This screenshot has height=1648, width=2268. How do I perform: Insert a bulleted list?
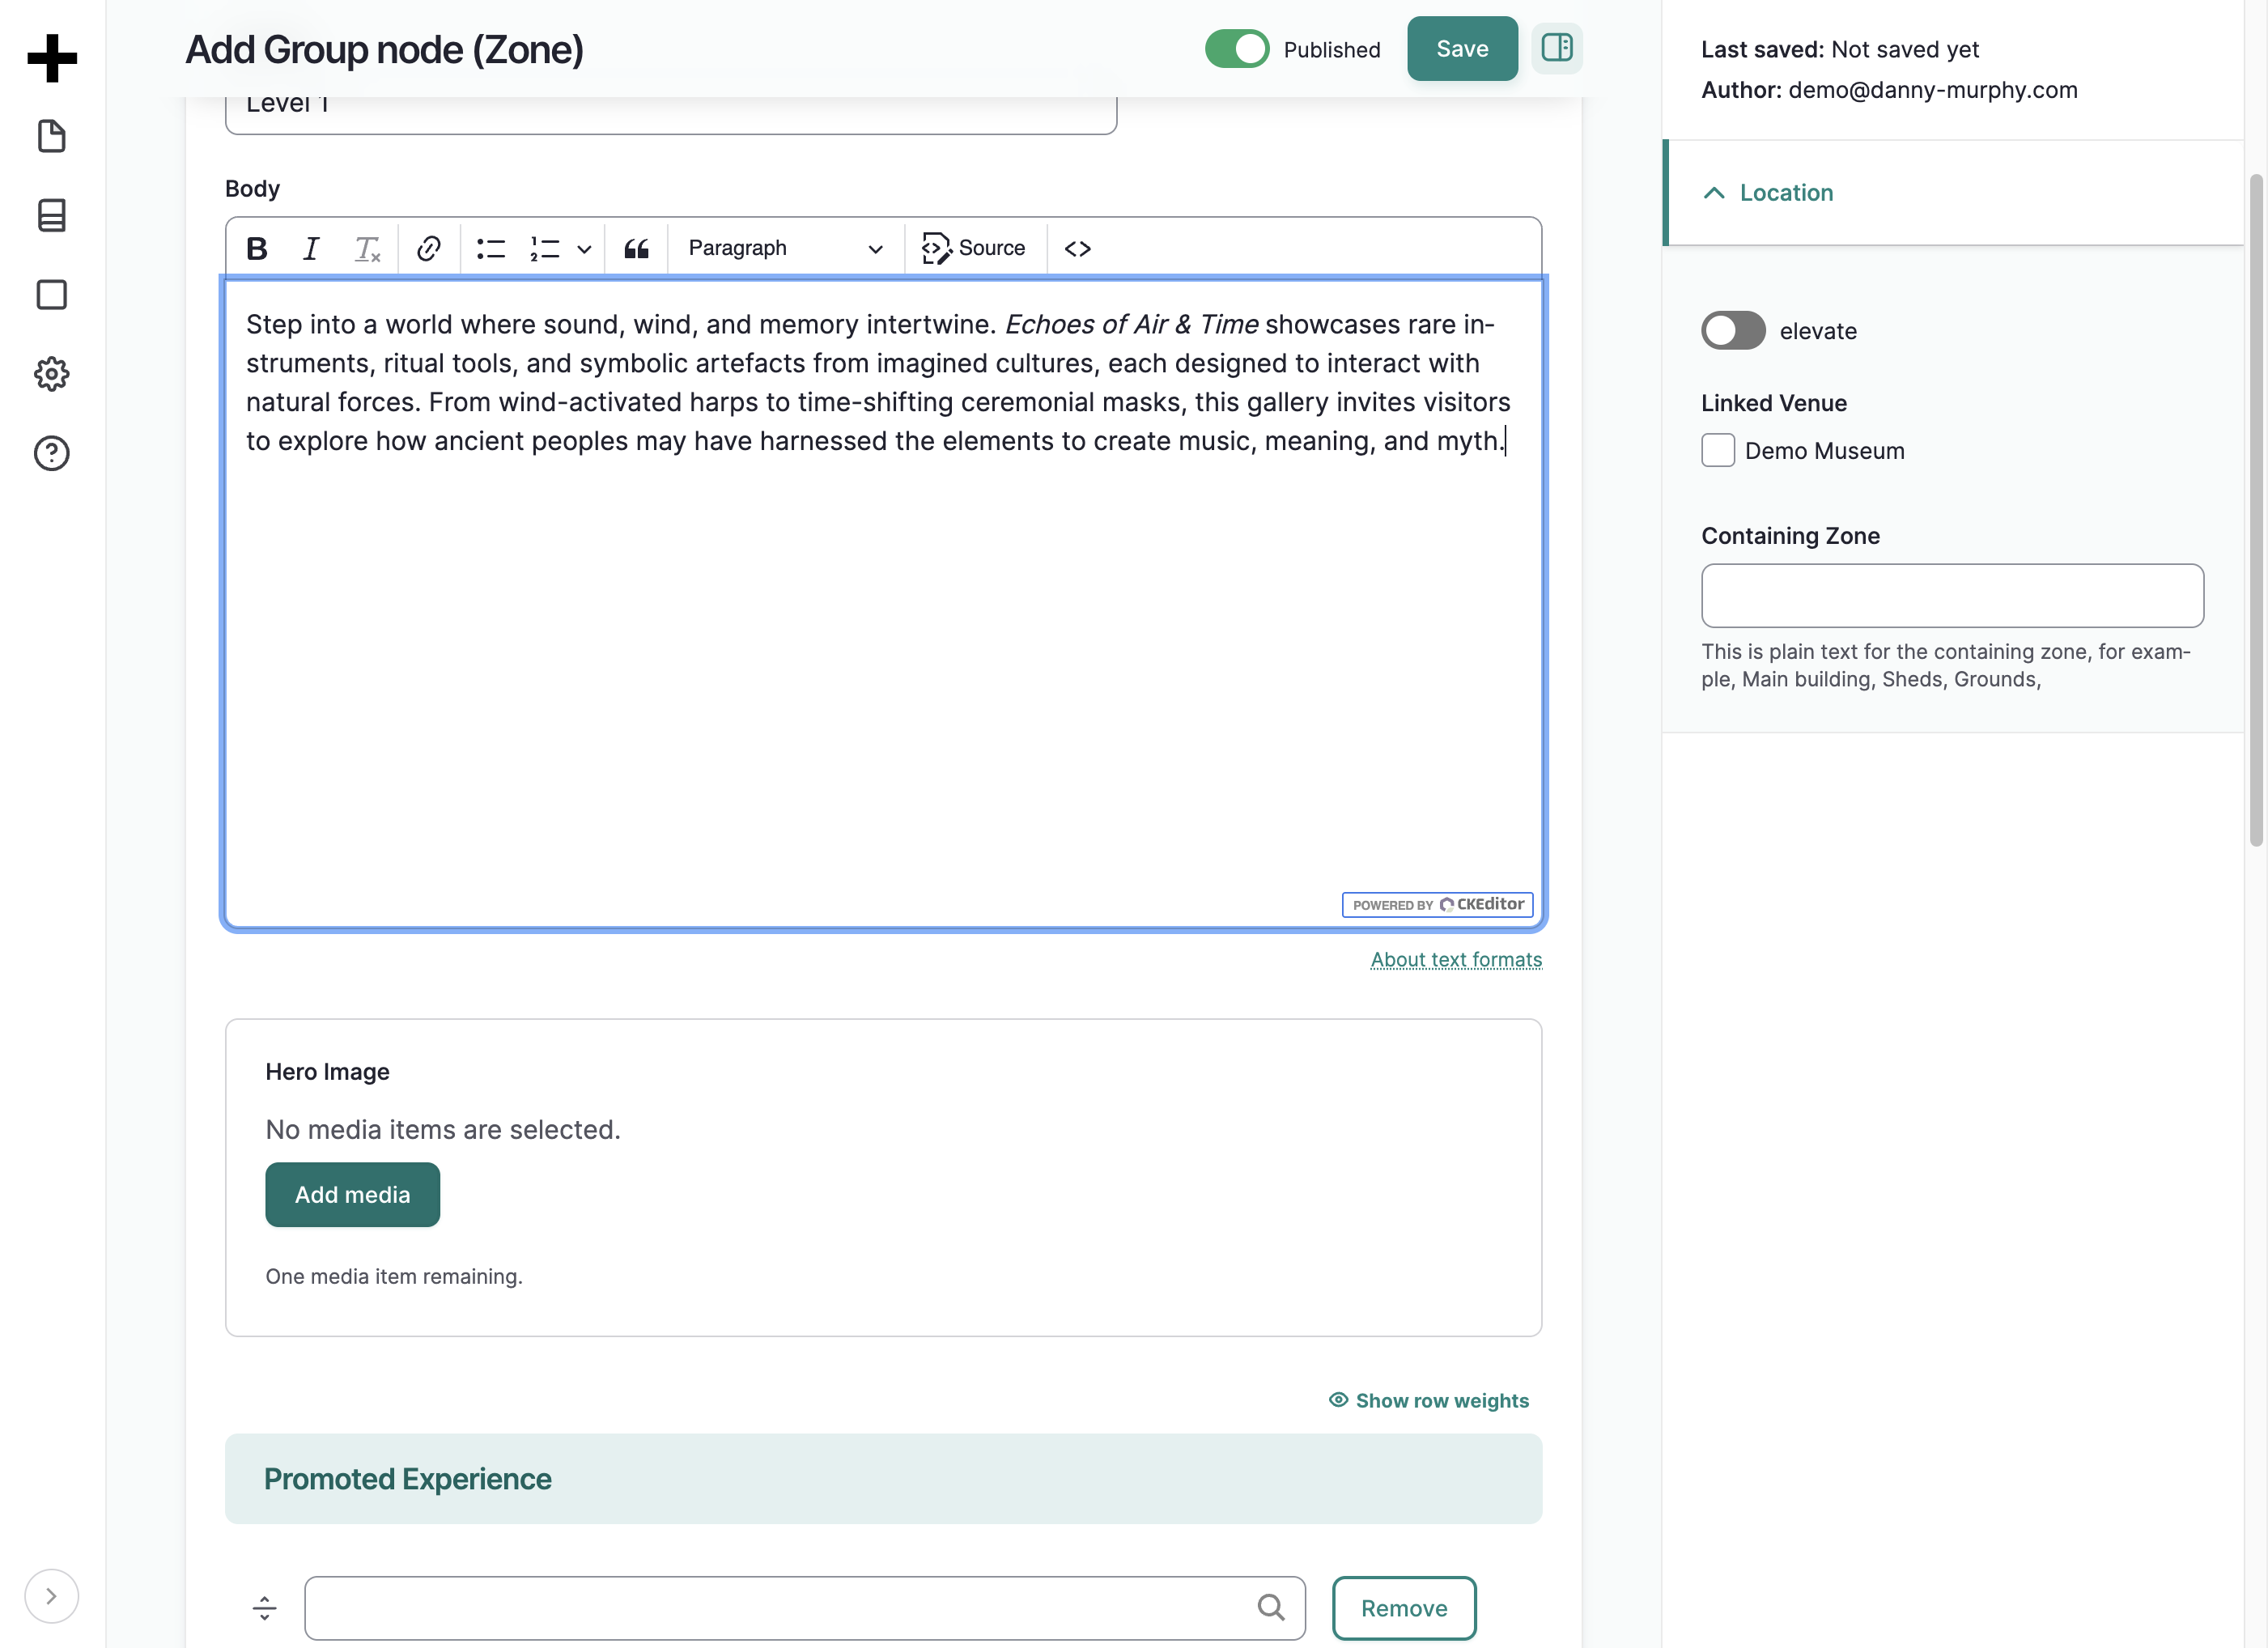[491, 248]
